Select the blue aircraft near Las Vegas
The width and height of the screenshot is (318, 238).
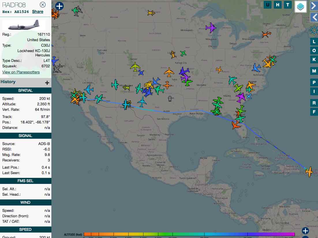coord(89,90)
